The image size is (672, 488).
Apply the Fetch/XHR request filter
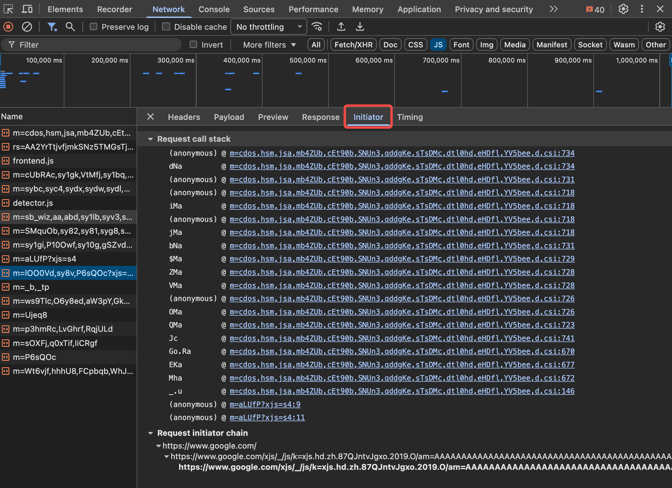pos(353,45)
